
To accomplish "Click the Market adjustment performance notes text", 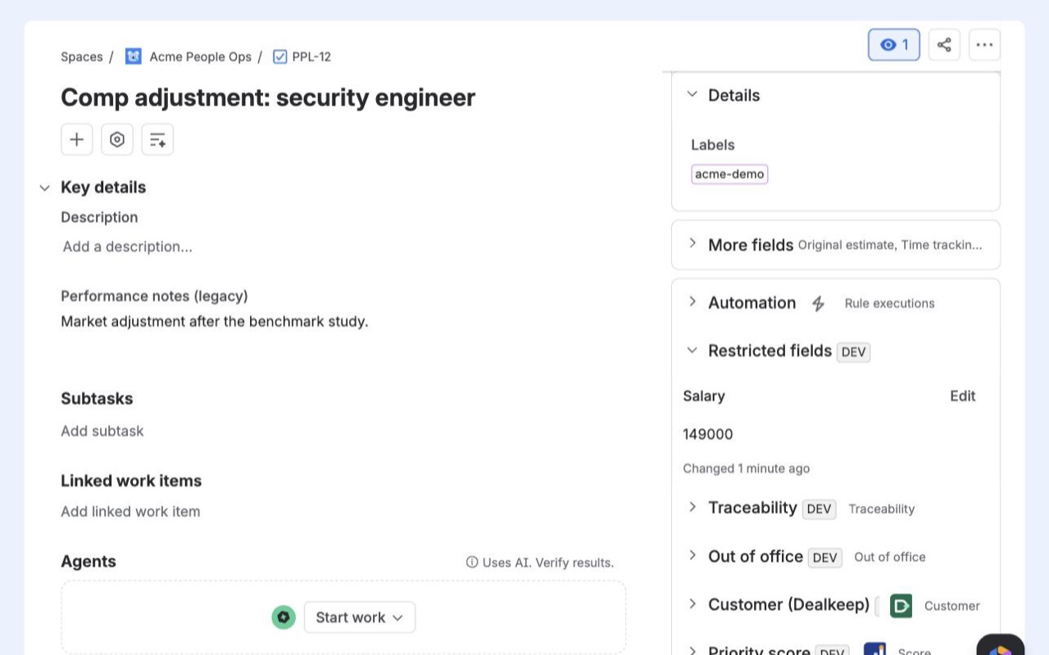I will [x=215, y=322].
